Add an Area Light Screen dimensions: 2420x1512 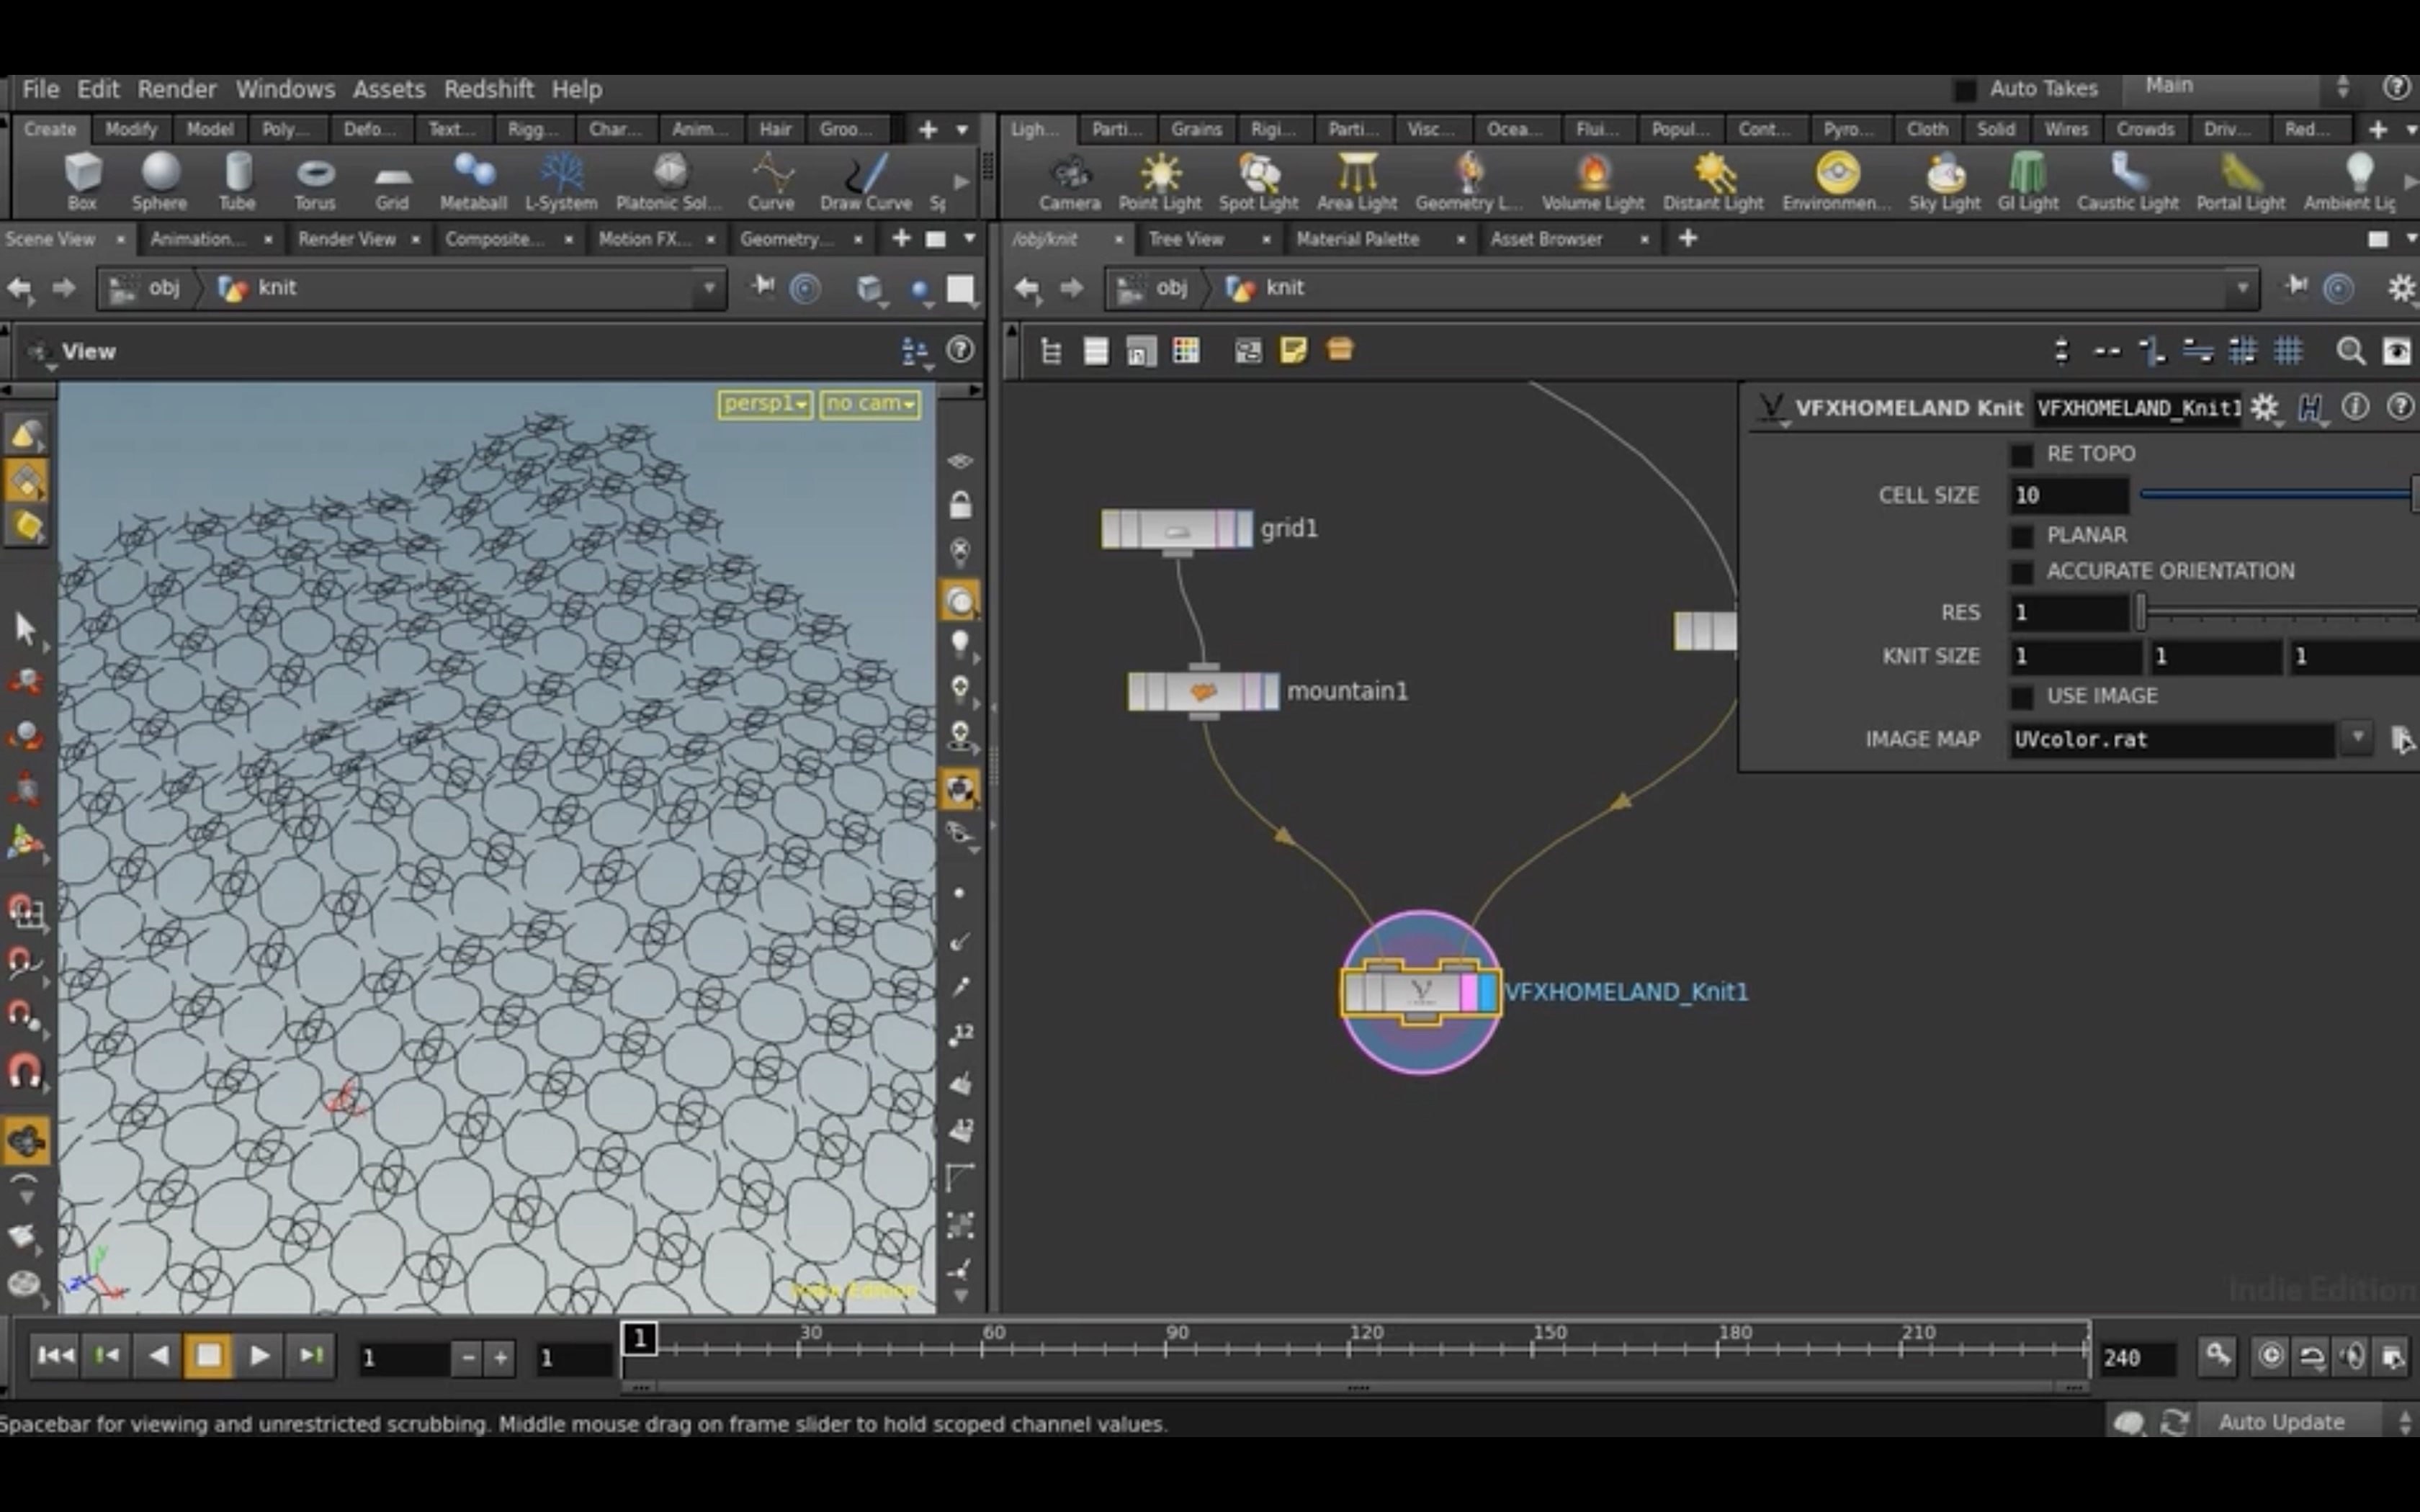click(1357, 182)
